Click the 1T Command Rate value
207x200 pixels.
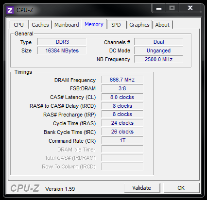(122, 140)
